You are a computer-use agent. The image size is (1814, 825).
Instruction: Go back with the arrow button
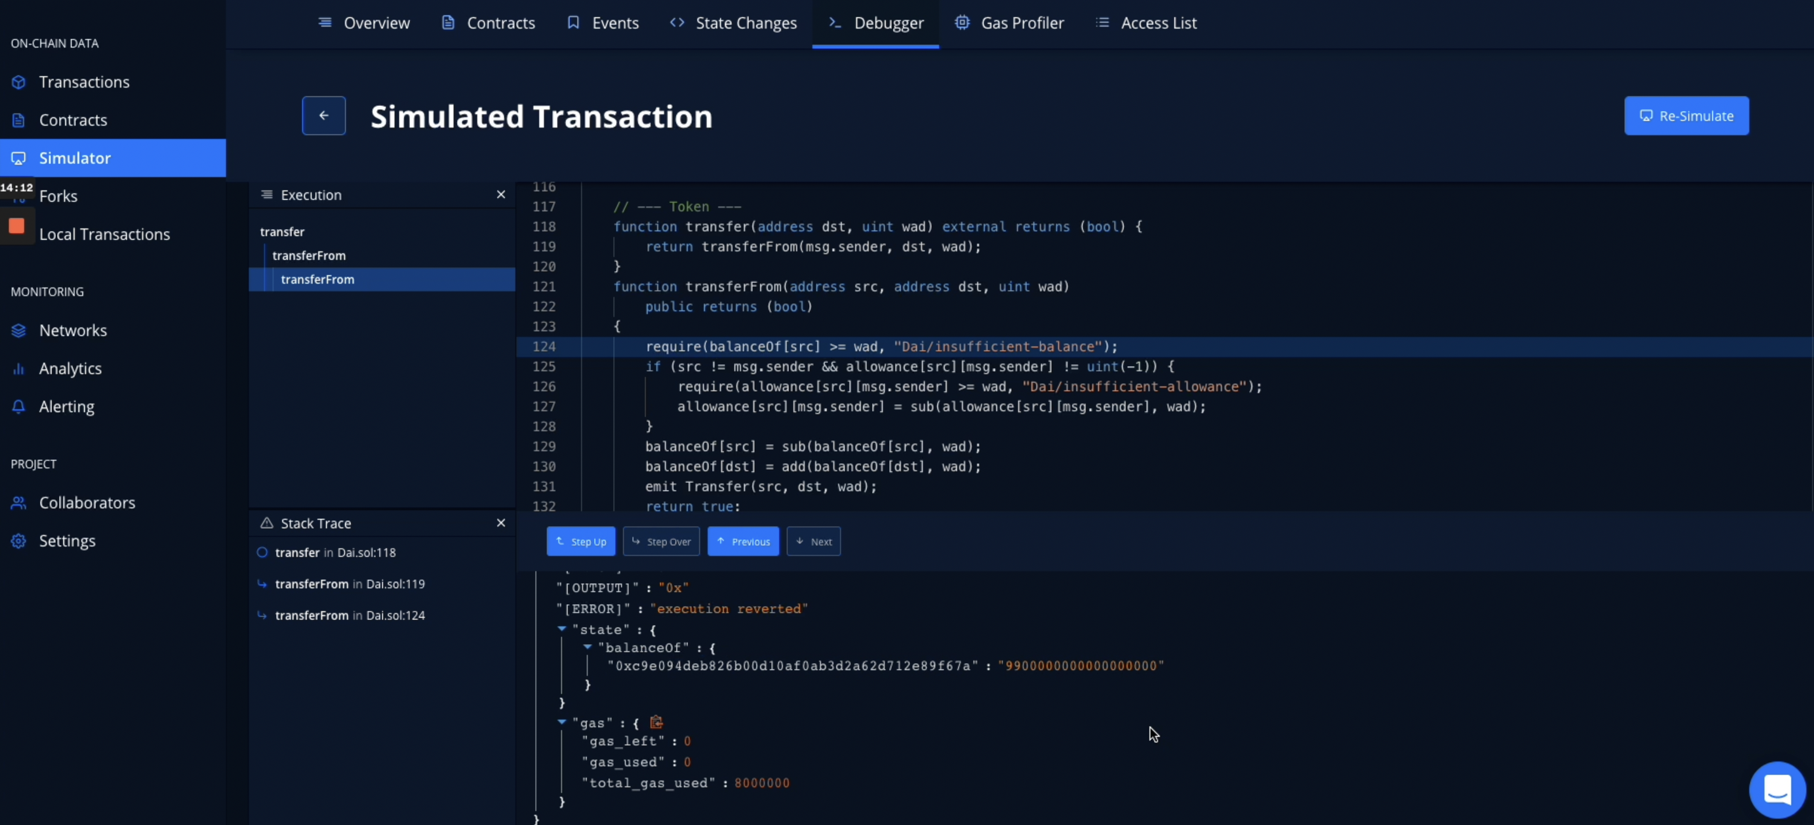pos(324,115)
